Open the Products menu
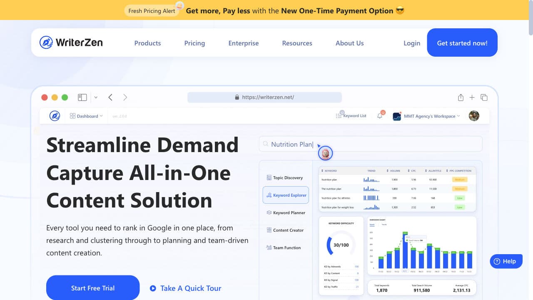 (147, 43)
